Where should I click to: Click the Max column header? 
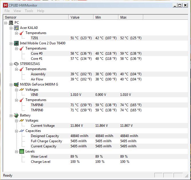[131, 17]
